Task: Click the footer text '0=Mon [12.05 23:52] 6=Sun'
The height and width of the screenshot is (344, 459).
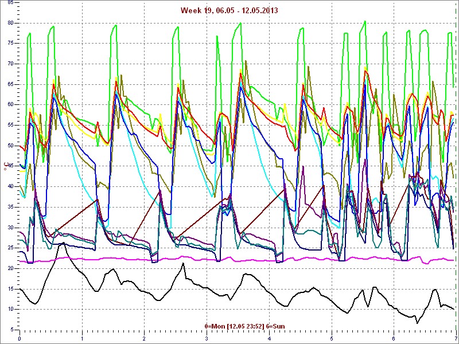Action: (x=244, y=326)
